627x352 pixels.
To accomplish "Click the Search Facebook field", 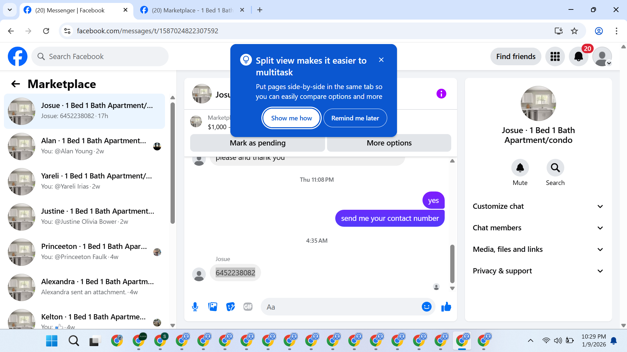I will pyautogui.click(x=100, y=56).
